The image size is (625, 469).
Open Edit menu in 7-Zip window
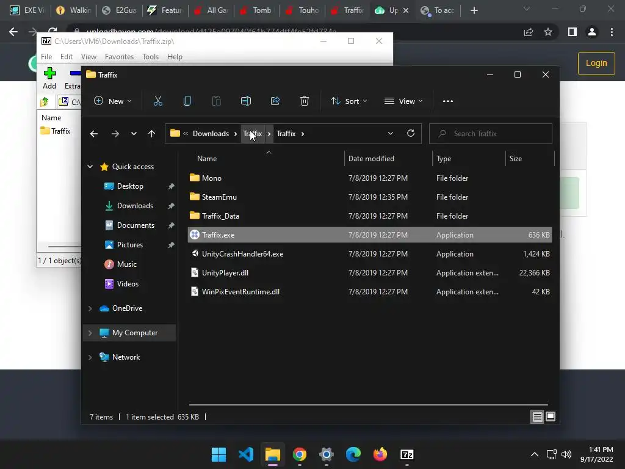tap(66, 57)
